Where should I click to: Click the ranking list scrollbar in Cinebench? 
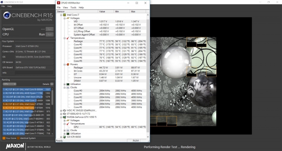(52, 111)
